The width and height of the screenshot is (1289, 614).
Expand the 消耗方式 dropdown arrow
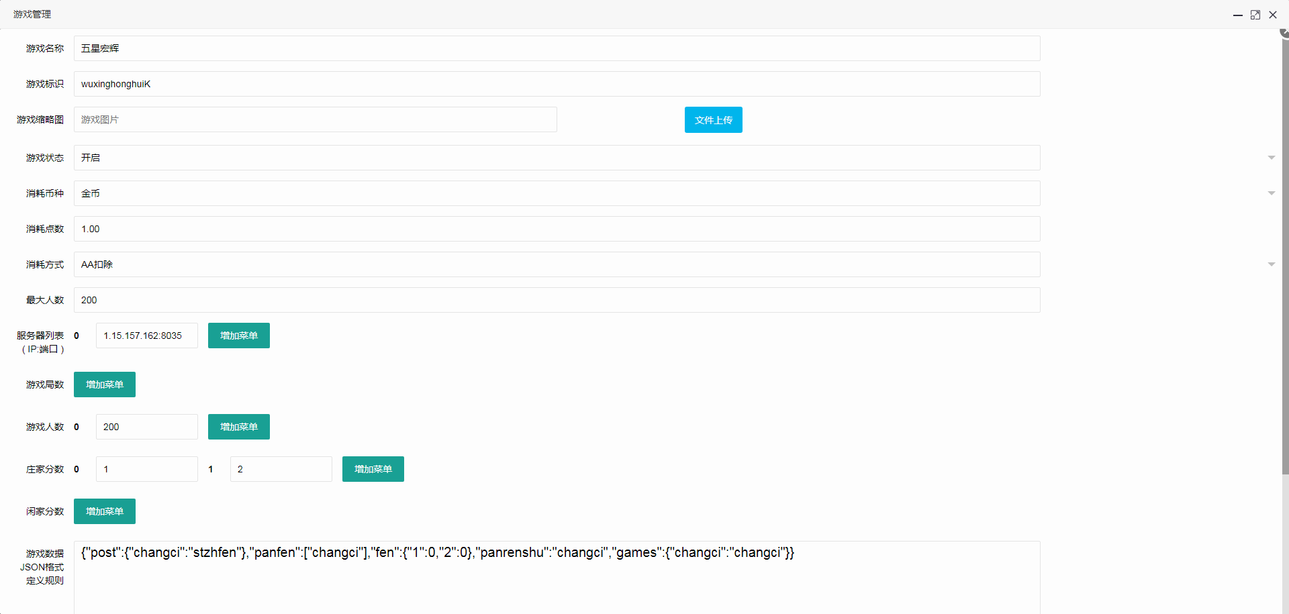coord(1271,264)
